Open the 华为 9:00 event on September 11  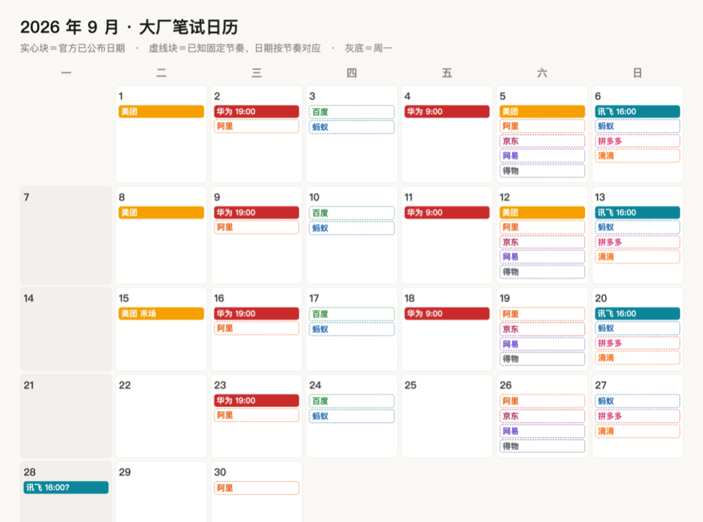point(447,212)
